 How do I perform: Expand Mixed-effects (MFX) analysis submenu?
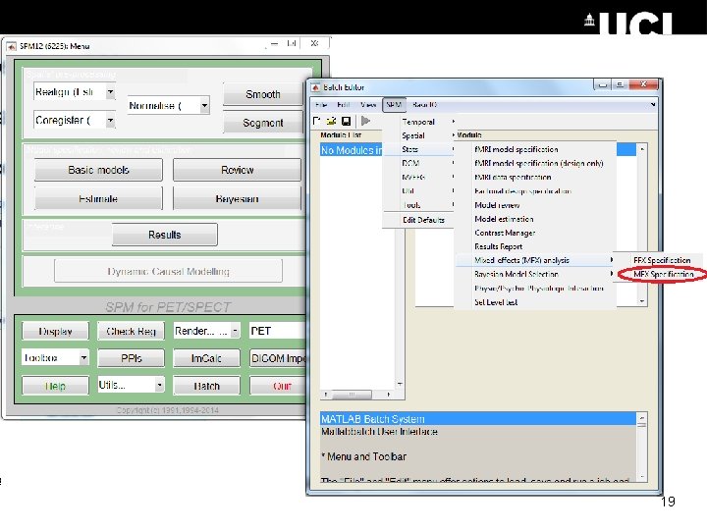pos(536,260)
